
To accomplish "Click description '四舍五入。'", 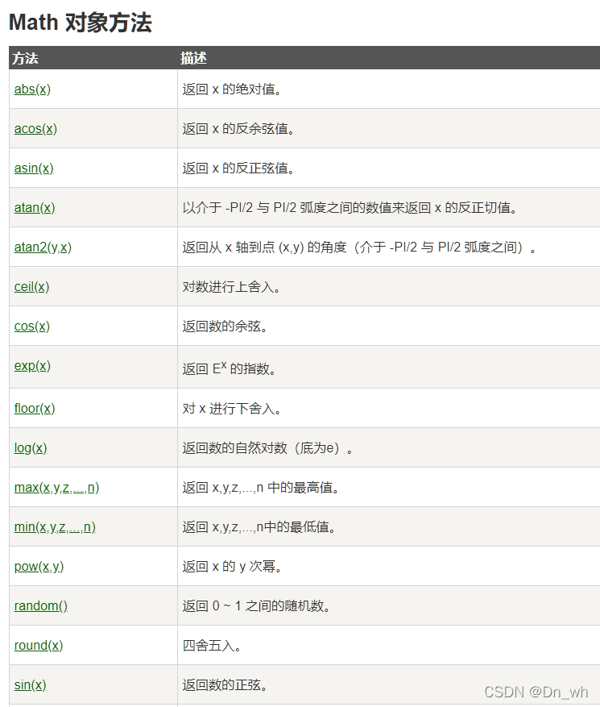I will 212,646.
